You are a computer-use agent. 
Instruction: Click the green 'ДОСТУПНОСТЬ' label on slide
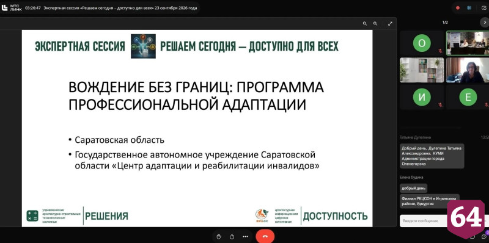point(335,216)
